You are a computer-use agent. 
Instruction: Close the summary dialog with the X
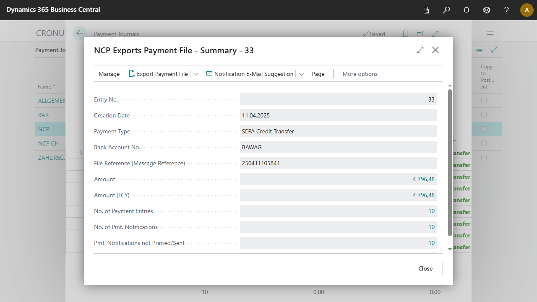[x=435, y=50]
